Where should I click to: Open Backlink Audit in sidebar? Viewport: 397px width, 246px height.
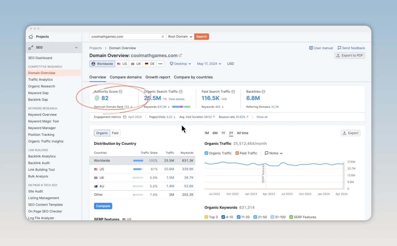[x=39, y=163]
